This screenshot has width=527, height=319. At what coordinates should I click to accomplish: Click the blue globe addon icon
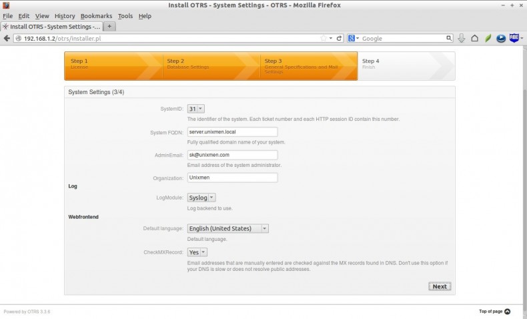tap(501, 38)
